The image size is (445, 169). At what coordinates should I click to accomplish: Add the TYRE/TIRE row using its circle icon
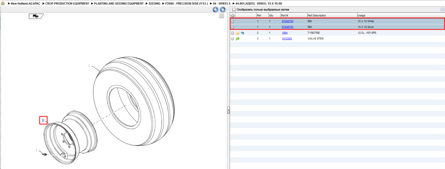[x=232, y=33]
